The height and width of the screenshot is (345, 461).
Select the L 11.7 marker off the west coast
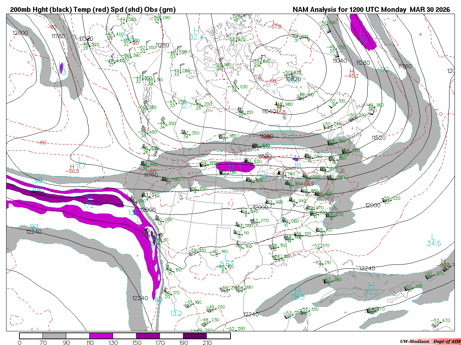point(80,163)
